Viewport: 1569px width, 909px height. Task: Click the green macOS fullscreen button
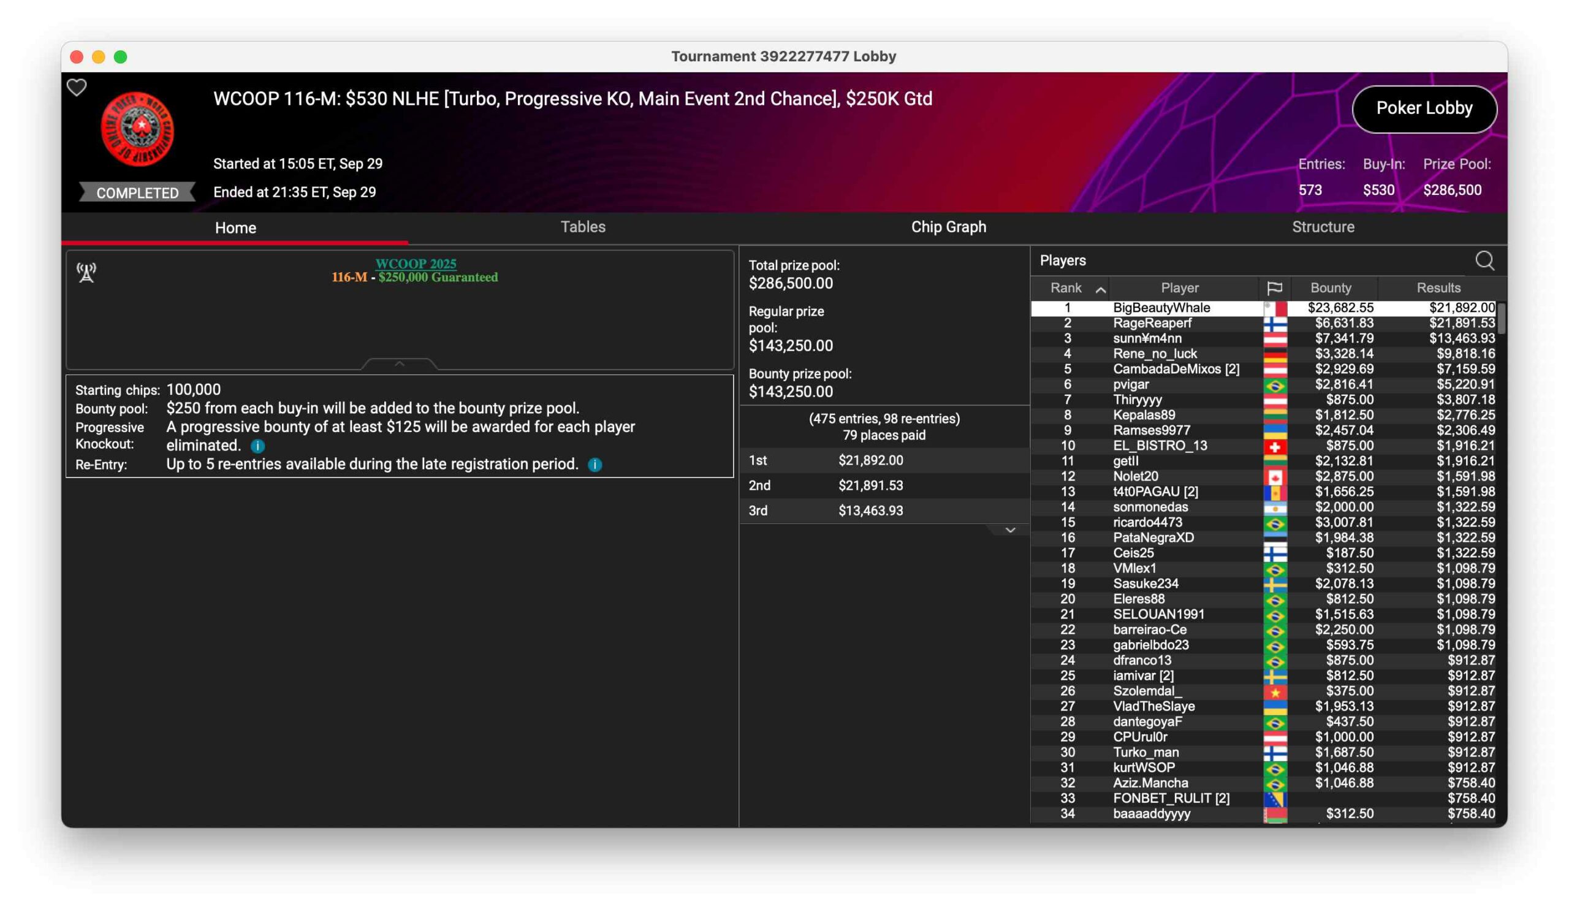point(121,57)
